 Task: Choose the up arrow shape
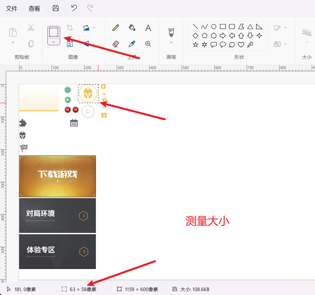pyautogui.click(x=241, y=36)
